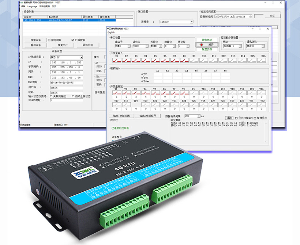The image size is (300, 245).
Task: Enable the 指定网段 checkbox
Action: pos(49,40)
